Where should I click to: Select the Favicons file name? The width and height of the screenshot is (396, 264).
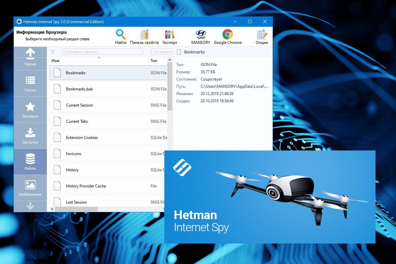(73, 153)
